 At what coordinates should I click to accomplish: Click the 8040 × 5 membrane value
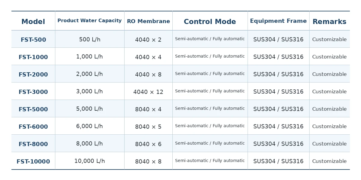pos(148,127)
